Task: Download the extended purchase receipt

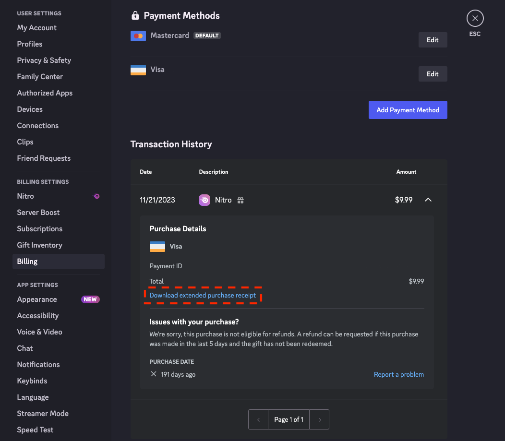Action: 203,295
